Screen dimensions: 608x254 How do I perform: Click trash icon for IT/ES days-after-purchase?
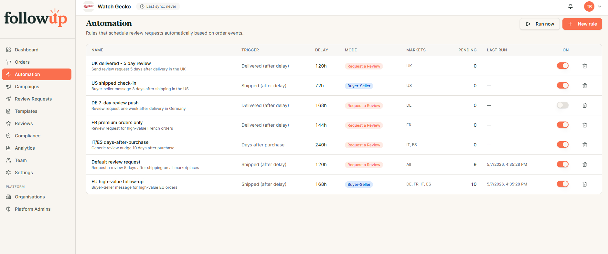(x=585, y=145)
